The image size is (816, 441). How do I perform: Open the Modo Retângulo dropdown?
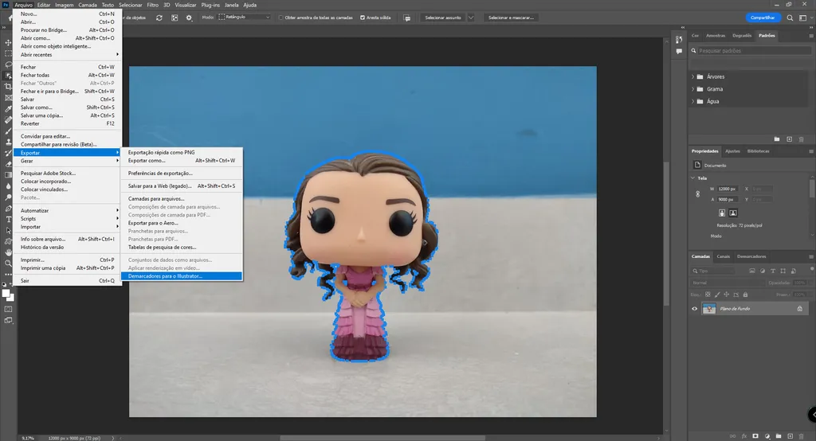click(x=245, y=18)
